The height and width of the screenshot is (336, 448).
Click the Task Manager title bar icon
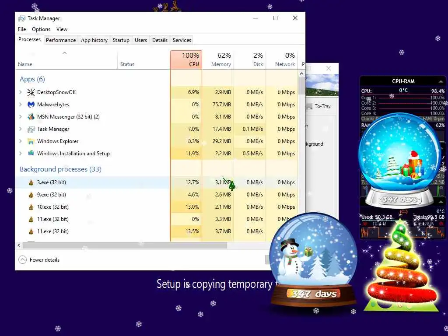pyautogui.click(x=22, y=18)
